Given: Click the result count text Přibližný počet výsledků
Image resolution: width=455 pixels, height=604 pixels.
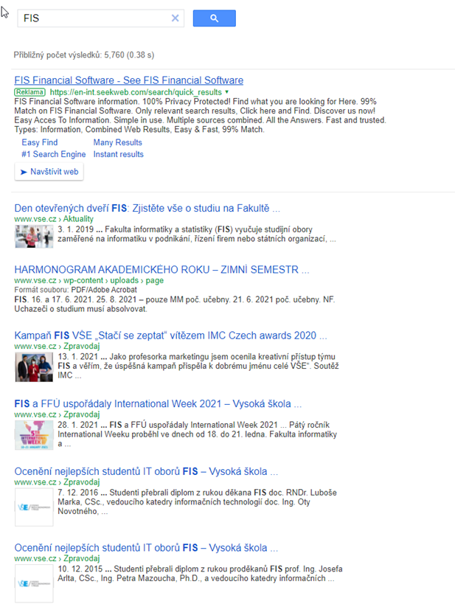Looking at the screenshot, I should pos(84,55).
